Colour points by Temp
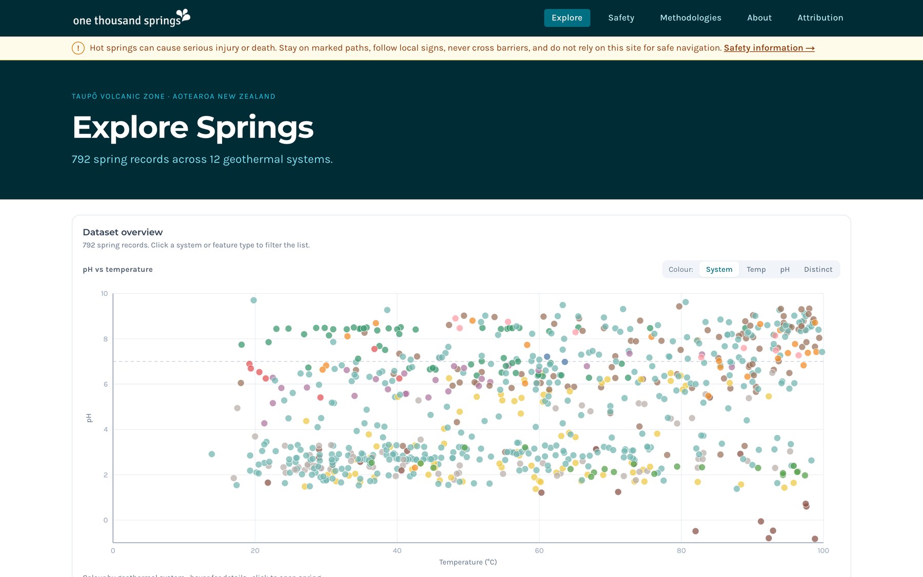This screenshot has height=577, width=923. (756, 269)
